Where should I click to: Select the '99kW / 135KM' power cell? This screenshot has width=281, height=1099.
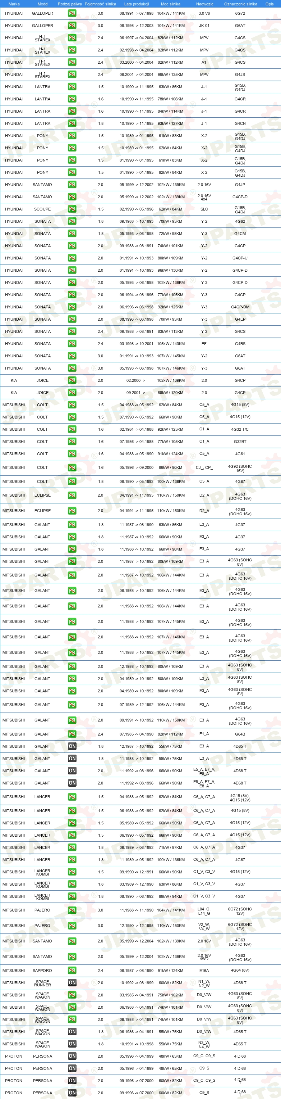tap(170, 74)
